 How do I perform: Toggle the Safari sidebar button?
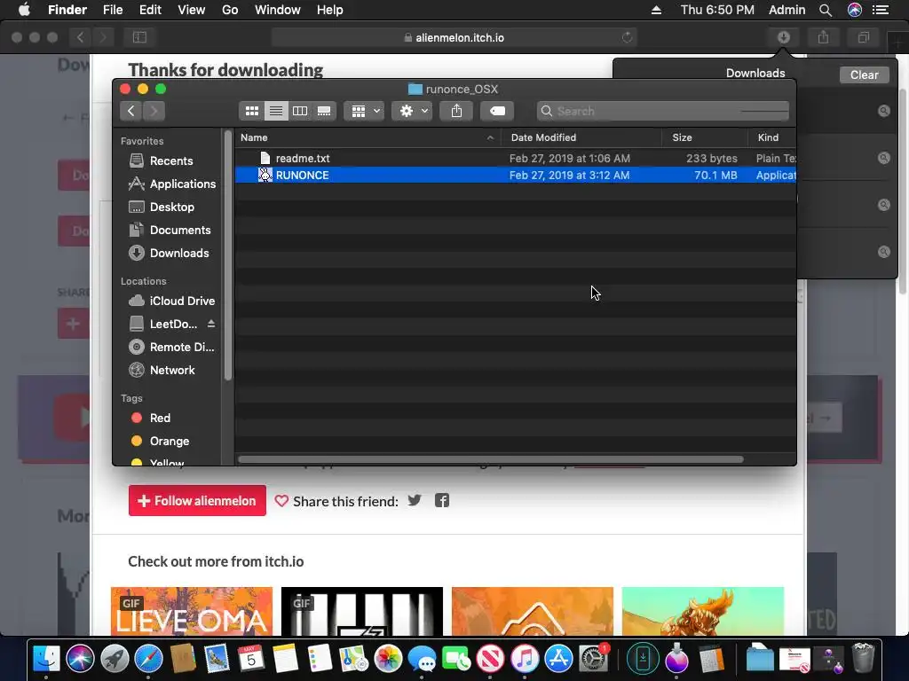pyautogui.click(x=139, y=37)
